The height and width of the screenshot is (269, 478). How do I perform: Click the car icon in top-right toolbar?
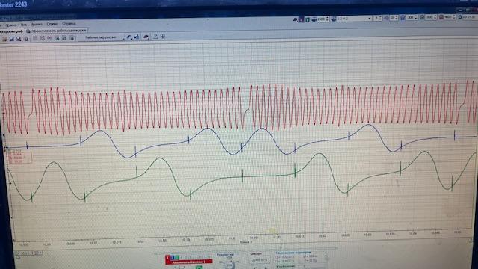click(x=295, y=19)
